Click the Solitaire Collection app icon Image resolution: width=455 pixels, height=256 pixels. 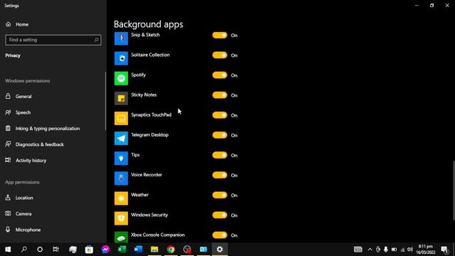coord(121,58)
